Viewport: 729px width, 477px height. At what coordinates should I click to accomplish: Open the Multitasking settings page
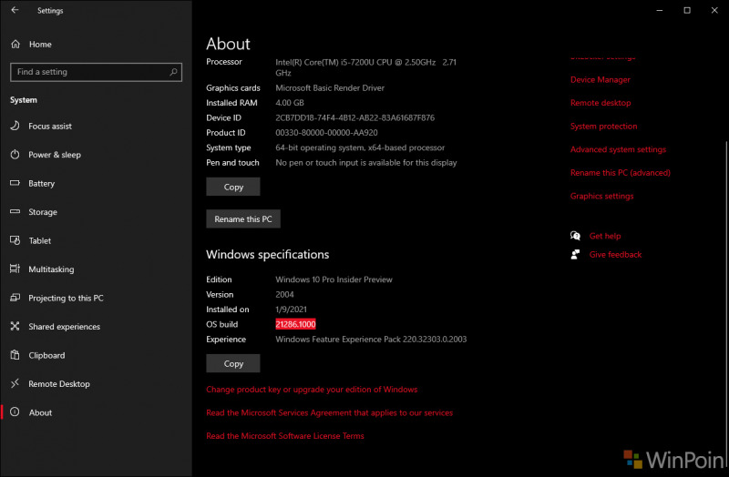(x=51, y=269)
